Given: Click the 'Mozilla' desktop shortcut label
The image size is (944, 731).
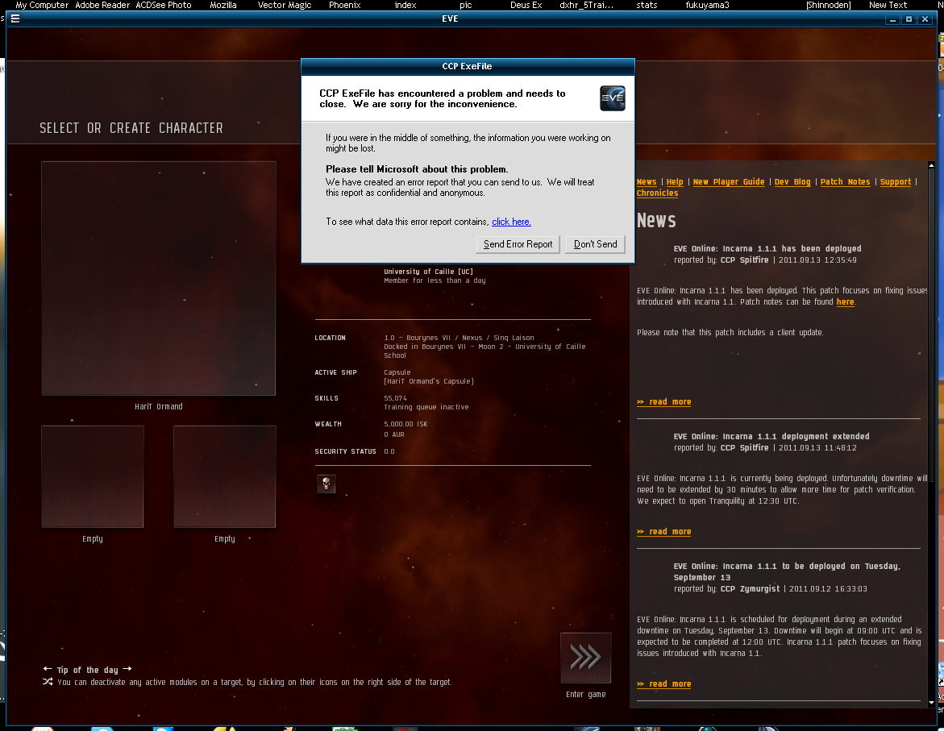Looking at the screenshot, I should pos(222,5).
